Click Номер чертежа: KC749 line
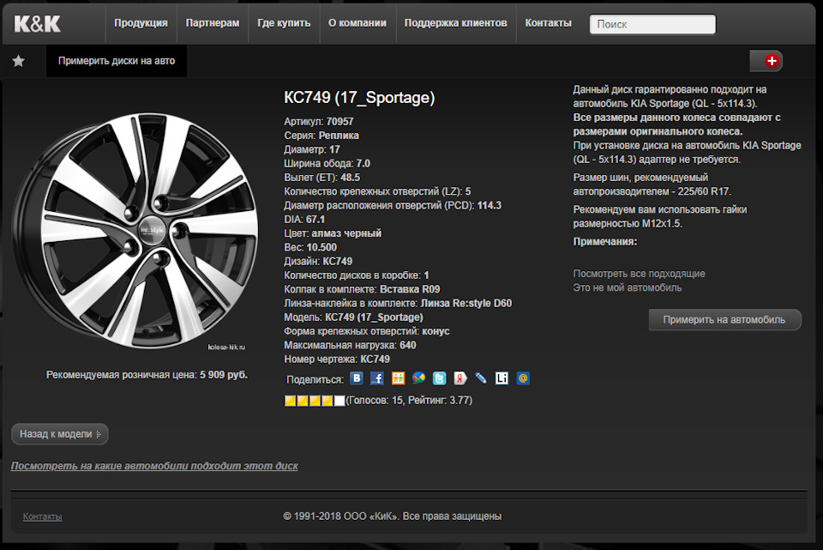 337,360
